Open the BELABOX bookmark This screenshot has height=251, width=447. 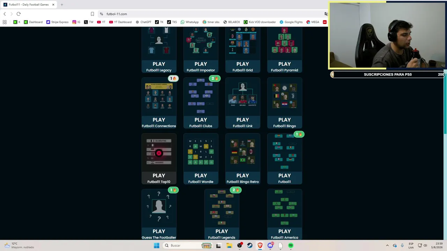click(x=232, y=22)
